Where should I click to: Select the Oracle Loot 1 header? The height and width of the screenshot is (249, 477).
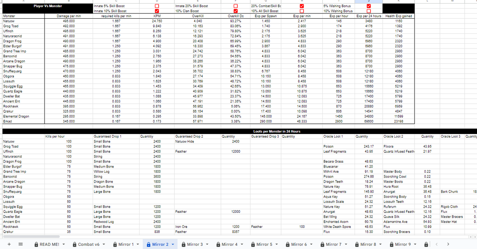[338, 136]
